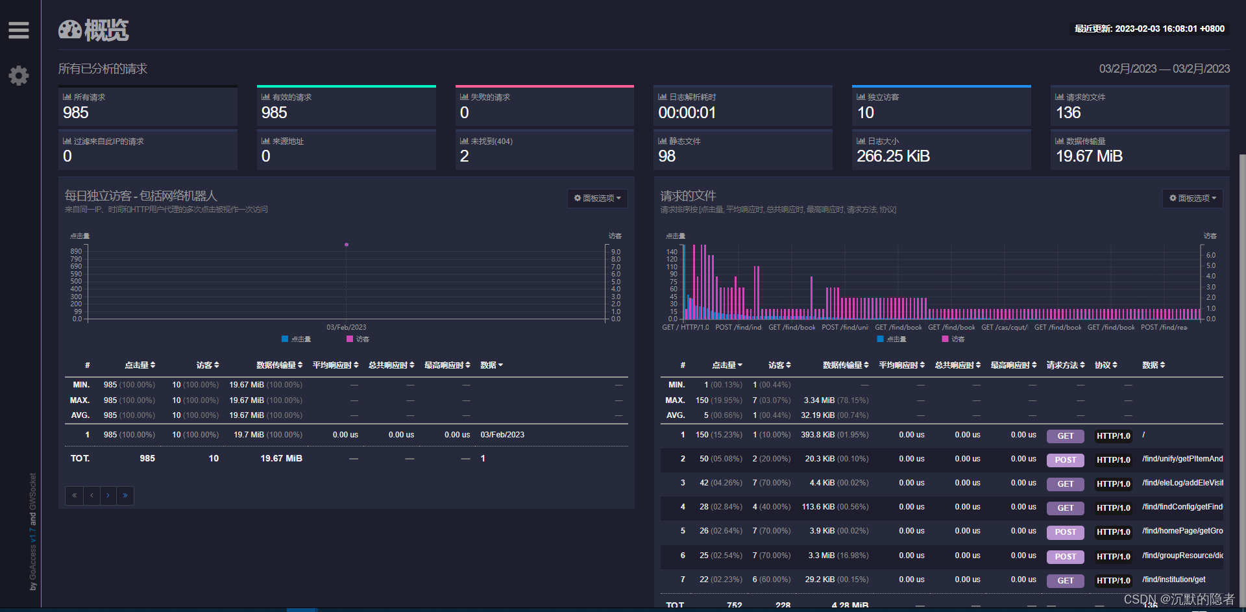This screenshot has height=612, width=1246.
Task: Open the 面板选项 dropdown on the 每日独立访客 panel
Action: pos(596,198)
